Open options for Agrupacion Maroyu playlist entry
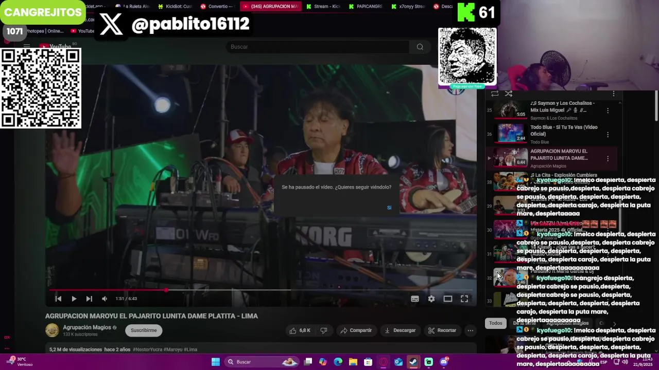The width and height of the screenshot is (659, 370). coord(608,159)
